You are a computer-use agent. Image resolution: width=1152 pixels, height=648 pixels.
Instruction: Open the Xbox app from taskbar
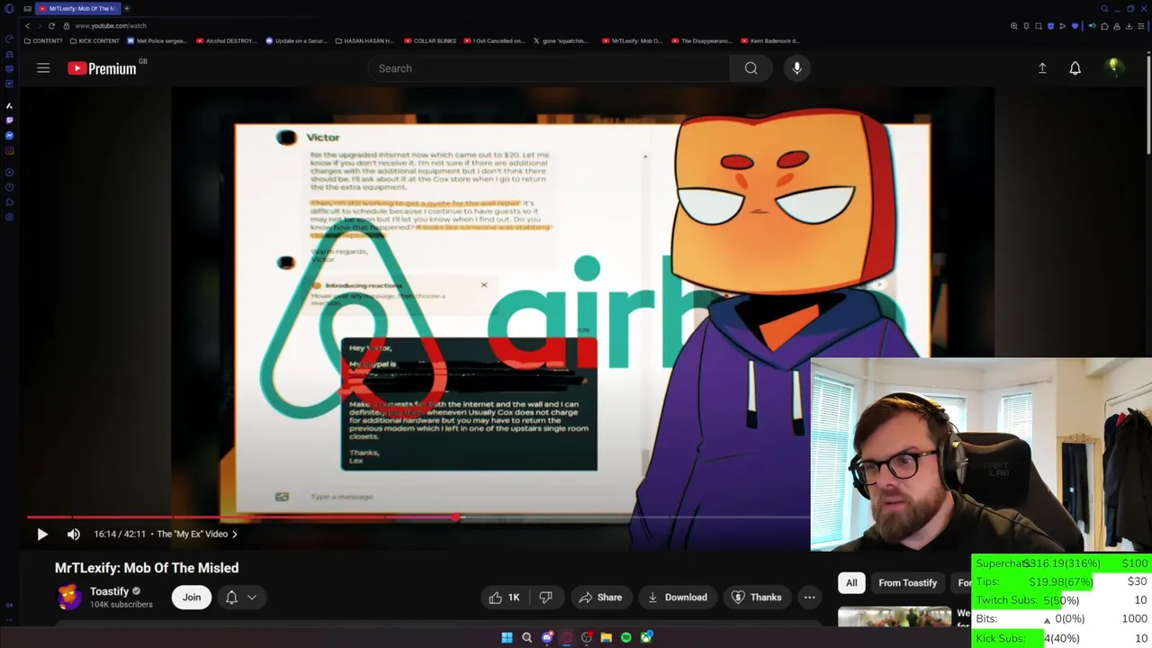click(x=646, y=637)
